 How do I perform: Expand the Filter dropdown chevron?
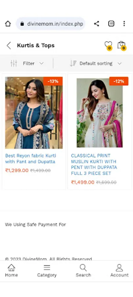click(41, 63)
